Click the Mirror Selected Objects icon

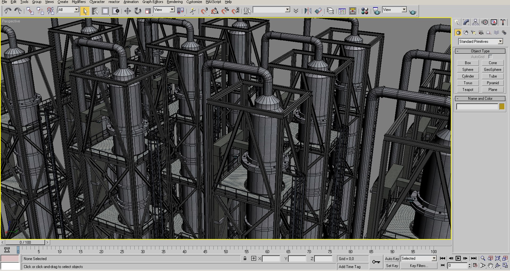pyautogui.click(x=308, y=11)
